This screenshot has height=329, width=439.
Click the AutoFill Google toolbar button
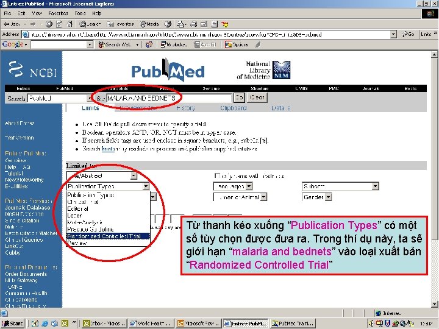(205, 44)
